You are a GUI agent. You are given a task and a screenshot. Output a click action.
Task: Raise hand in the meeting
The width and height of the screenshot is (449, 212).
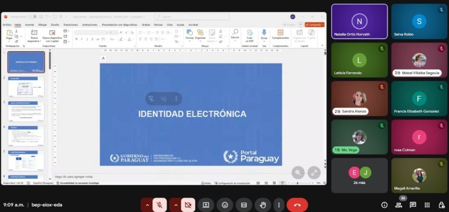pyautogui.click(x=263, y=205)
